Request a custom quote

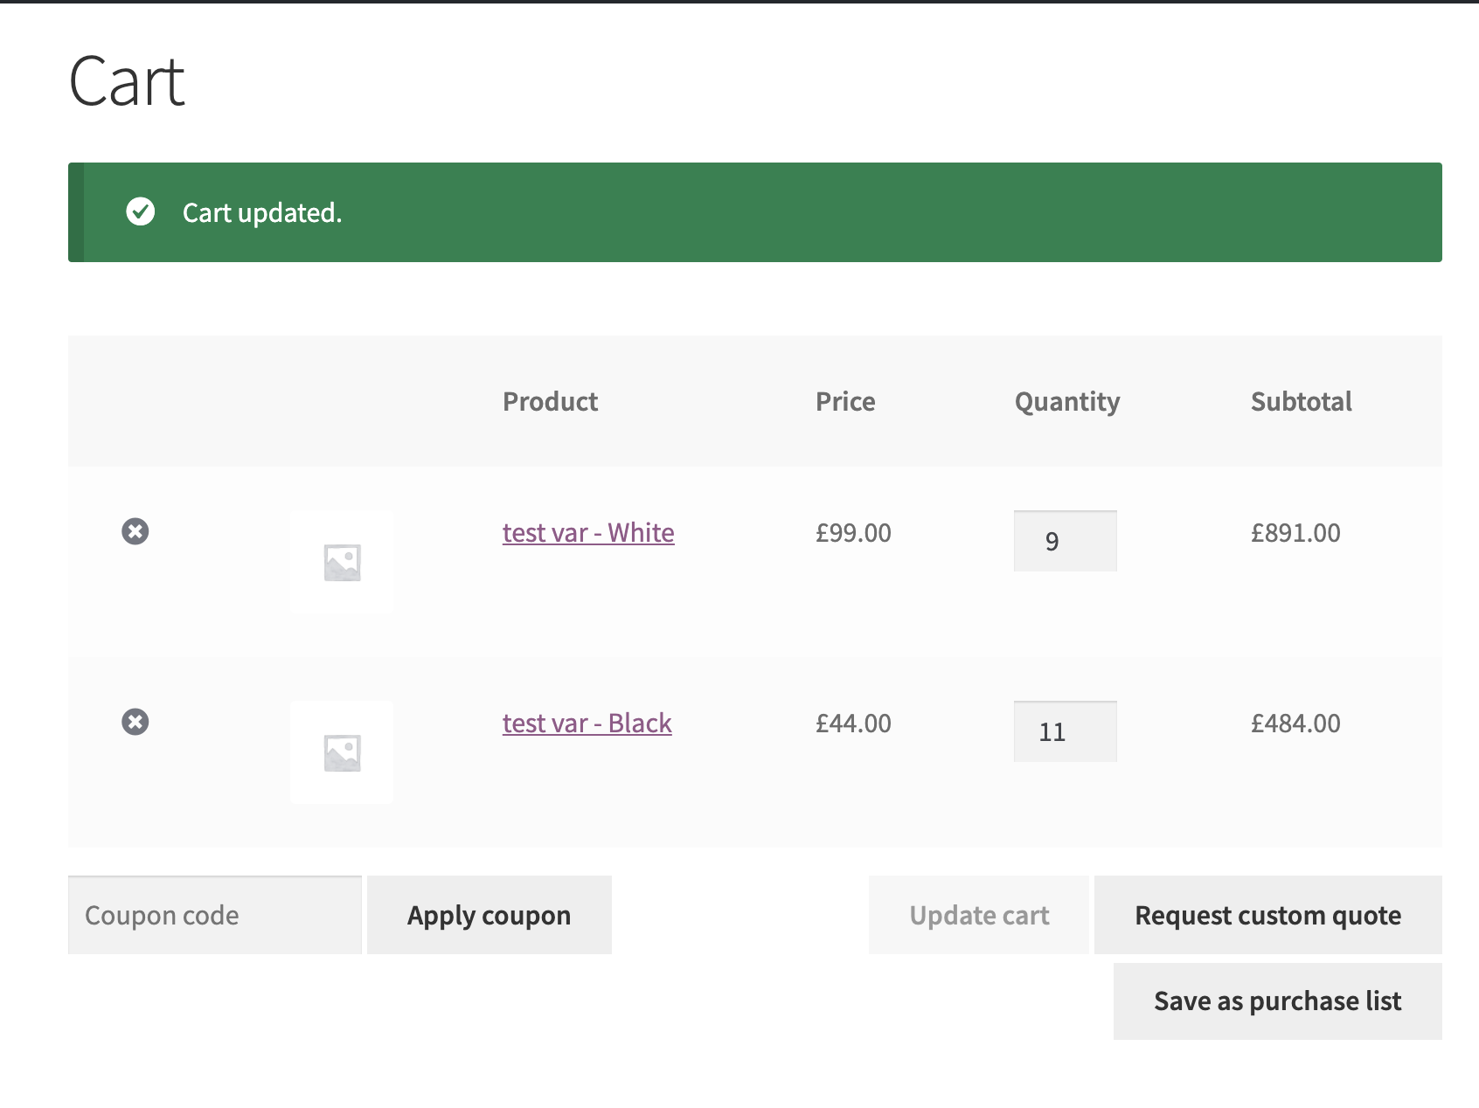(x=1268, y=915)
